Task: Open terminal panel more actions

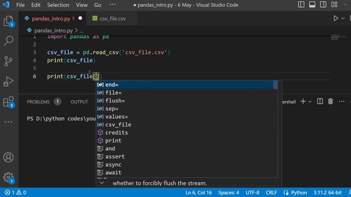Action: (x=341, y=102)
